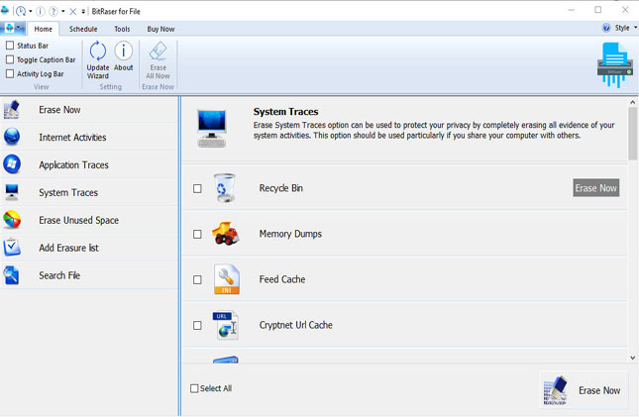
Task: Click the vertical scrollbar thumb
Action: tap(632, 134)
